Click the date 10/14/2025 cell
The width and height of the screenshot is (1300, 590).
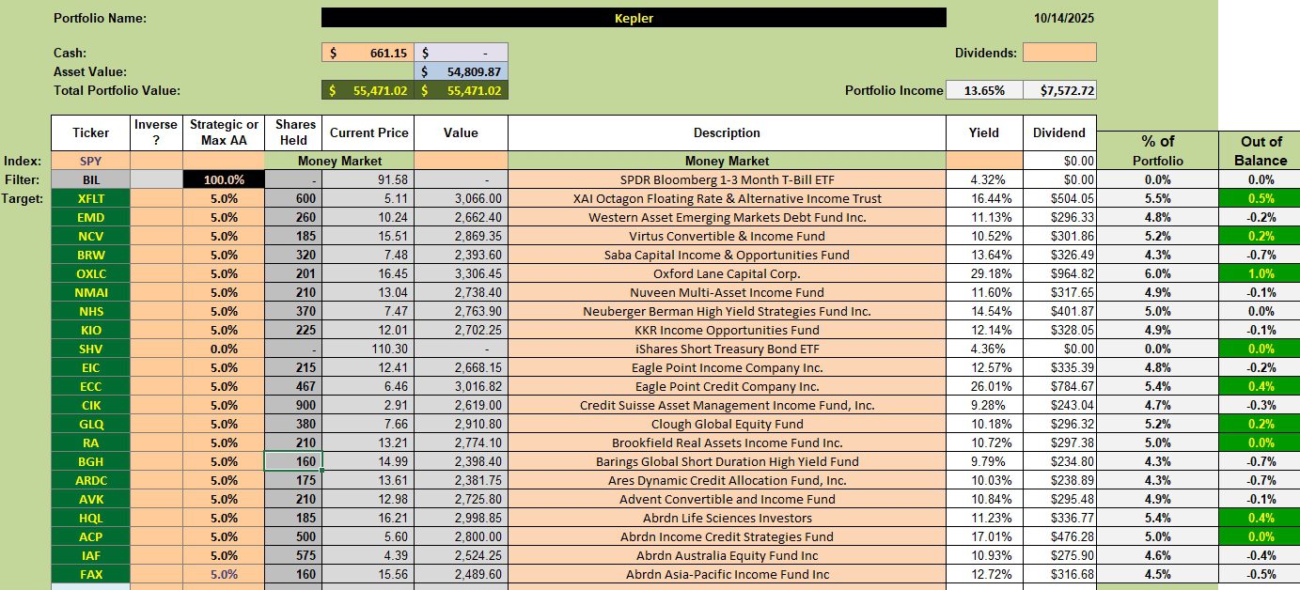point(1062,18)
